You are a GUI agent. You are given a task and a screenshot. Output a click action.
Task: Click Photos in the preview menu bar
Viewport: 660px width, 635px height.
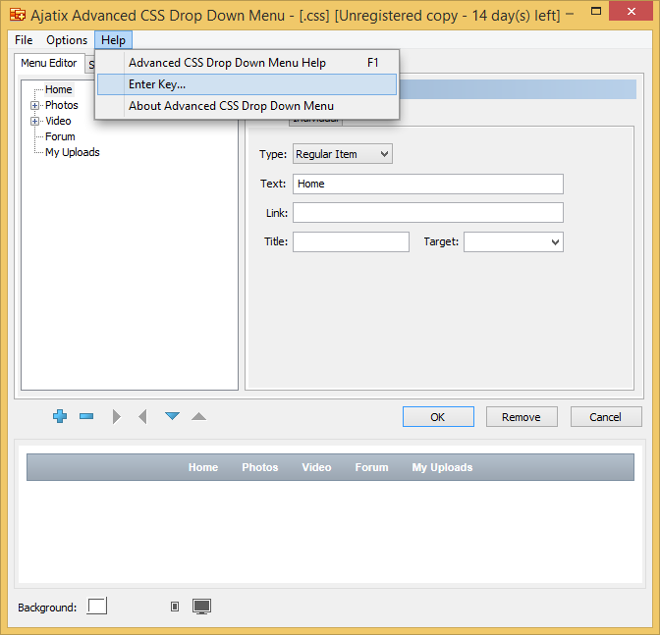coord(259,467)
